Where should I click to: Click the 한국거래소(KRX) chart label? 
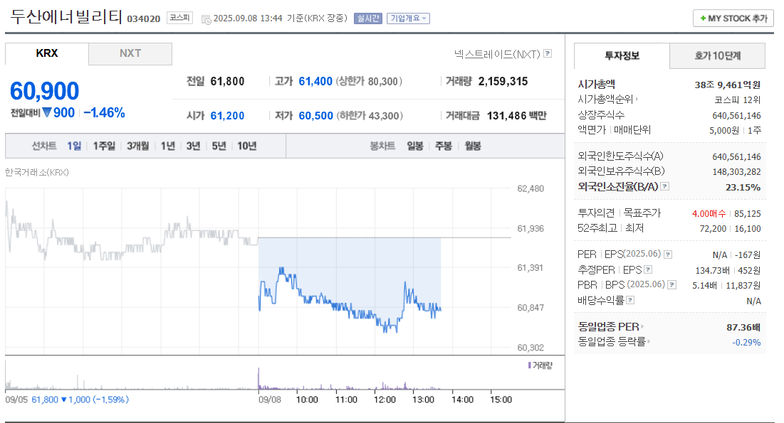(x=36, y=172)
